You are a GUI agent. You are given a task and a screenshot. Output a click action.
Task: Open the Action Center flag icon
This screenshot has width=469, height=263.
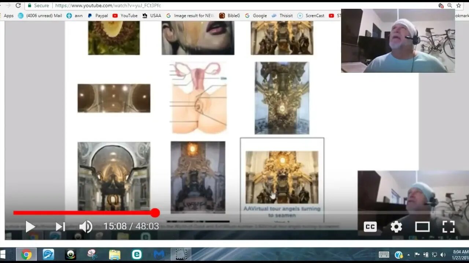click(x=417, y=255)
